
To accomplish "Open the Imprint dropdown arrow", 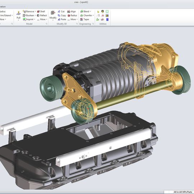I will pyautogui.click(x=34, y=19).
